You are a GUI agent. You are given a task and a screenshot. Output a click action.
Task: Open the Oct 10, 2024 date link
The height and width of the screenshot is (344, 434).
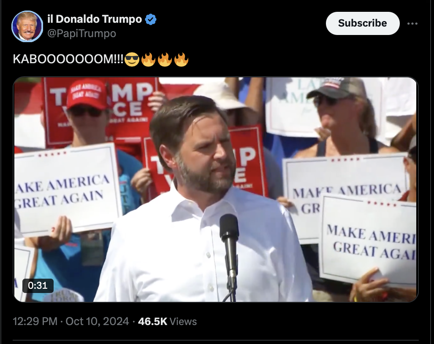click(97, 321)
